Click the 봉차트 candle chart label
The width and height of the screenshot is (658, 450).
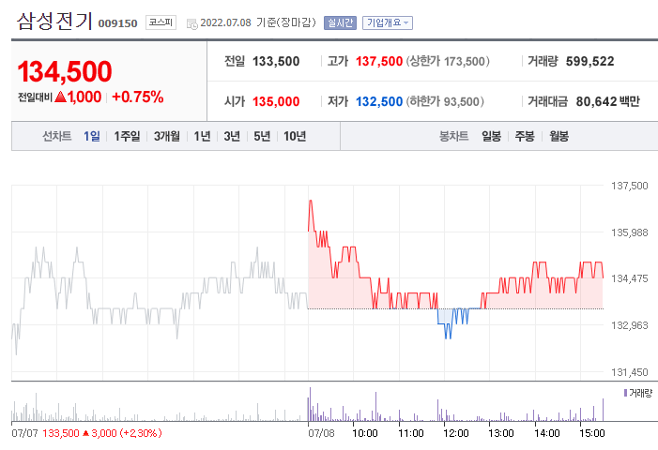(453, 136)
